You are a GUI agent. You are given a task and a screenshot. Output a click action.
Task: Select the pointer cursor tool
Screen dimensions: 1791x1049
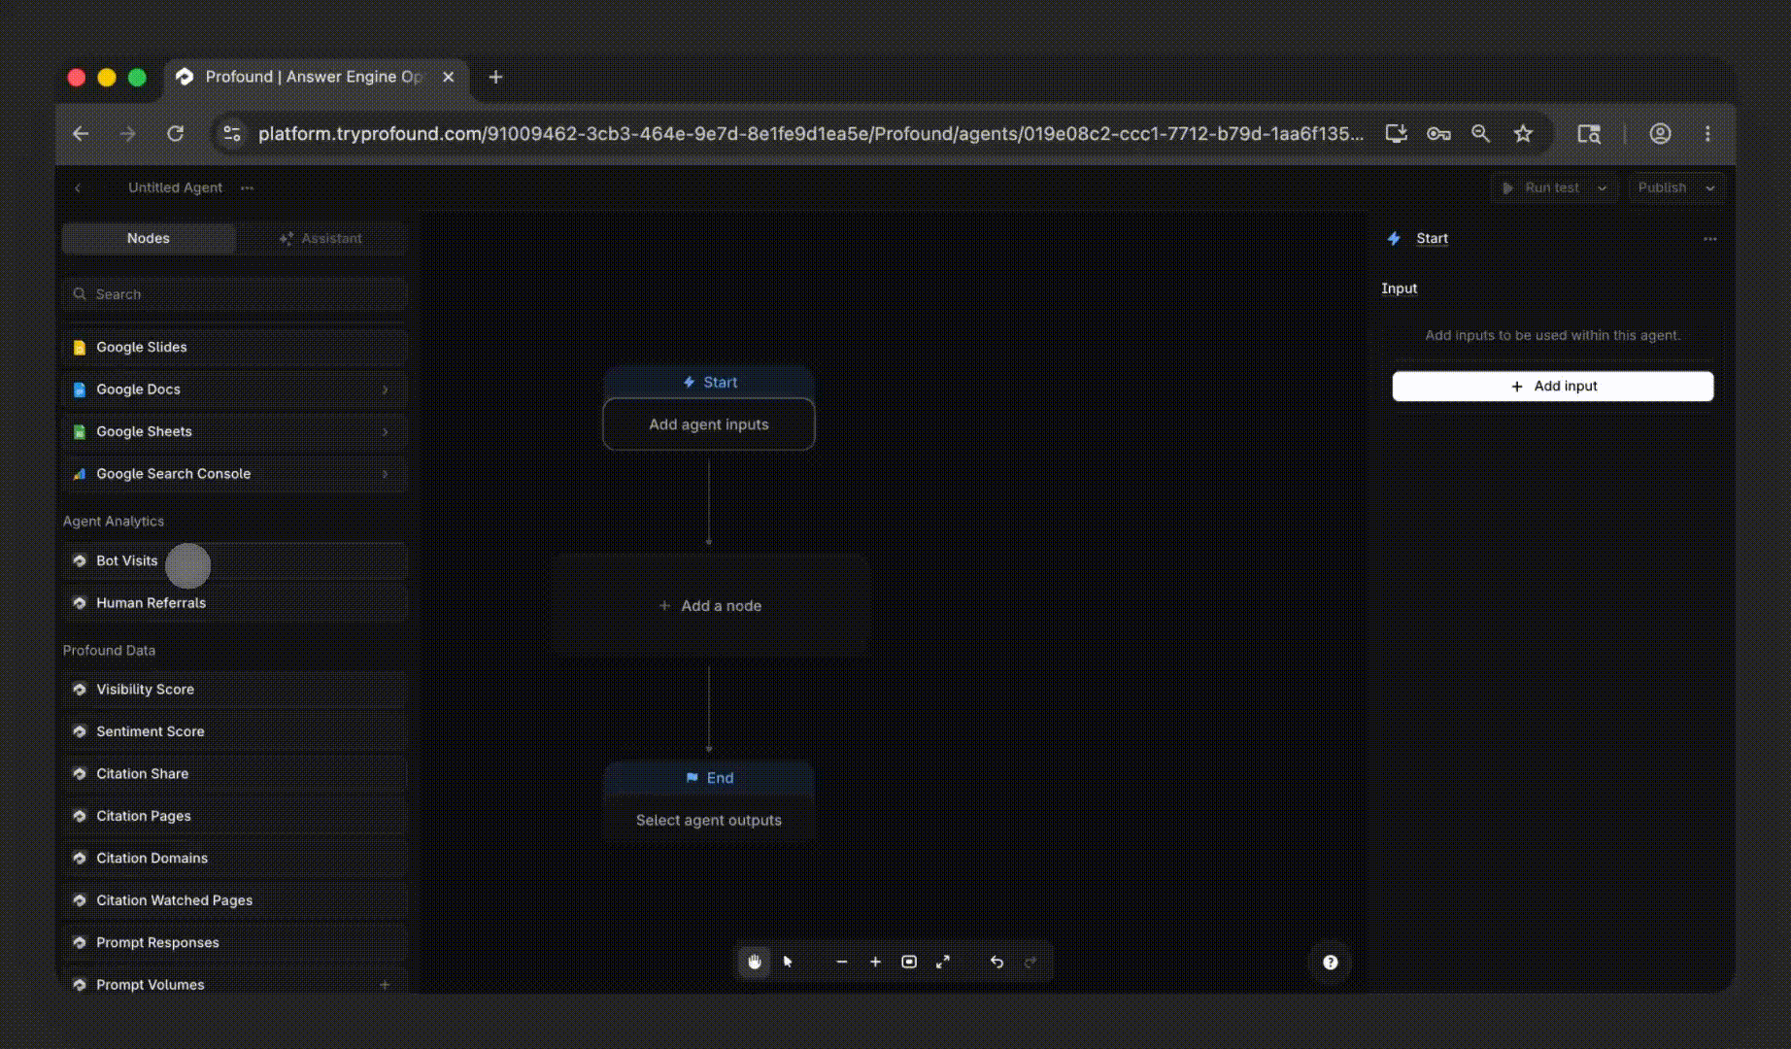pos(788,962)
